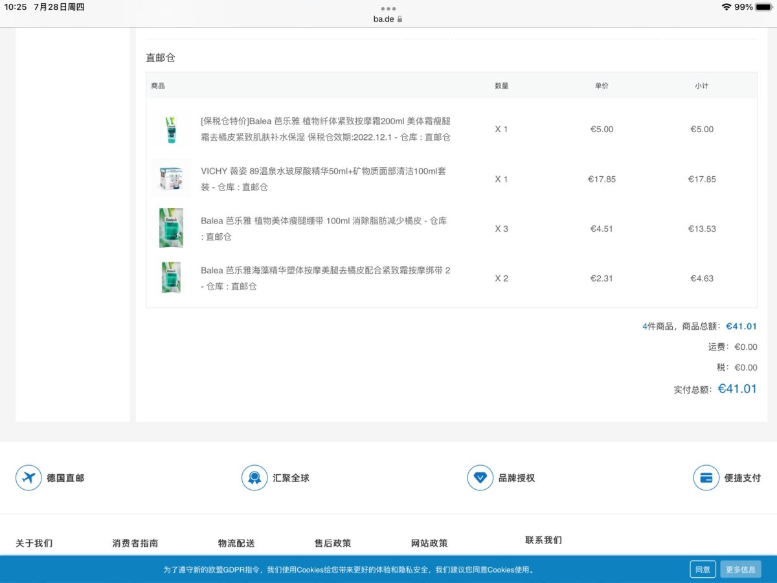777x583 pixels.
Task: Tap the three-dot multitasking handle at top
Action: click(388, 8)
